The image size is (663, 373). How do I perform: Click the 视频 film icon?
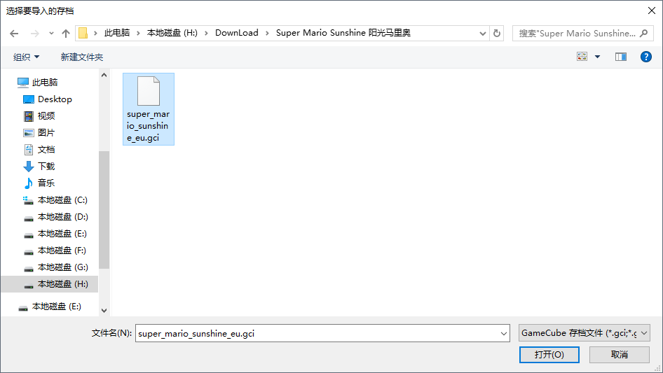coord(28,115)
